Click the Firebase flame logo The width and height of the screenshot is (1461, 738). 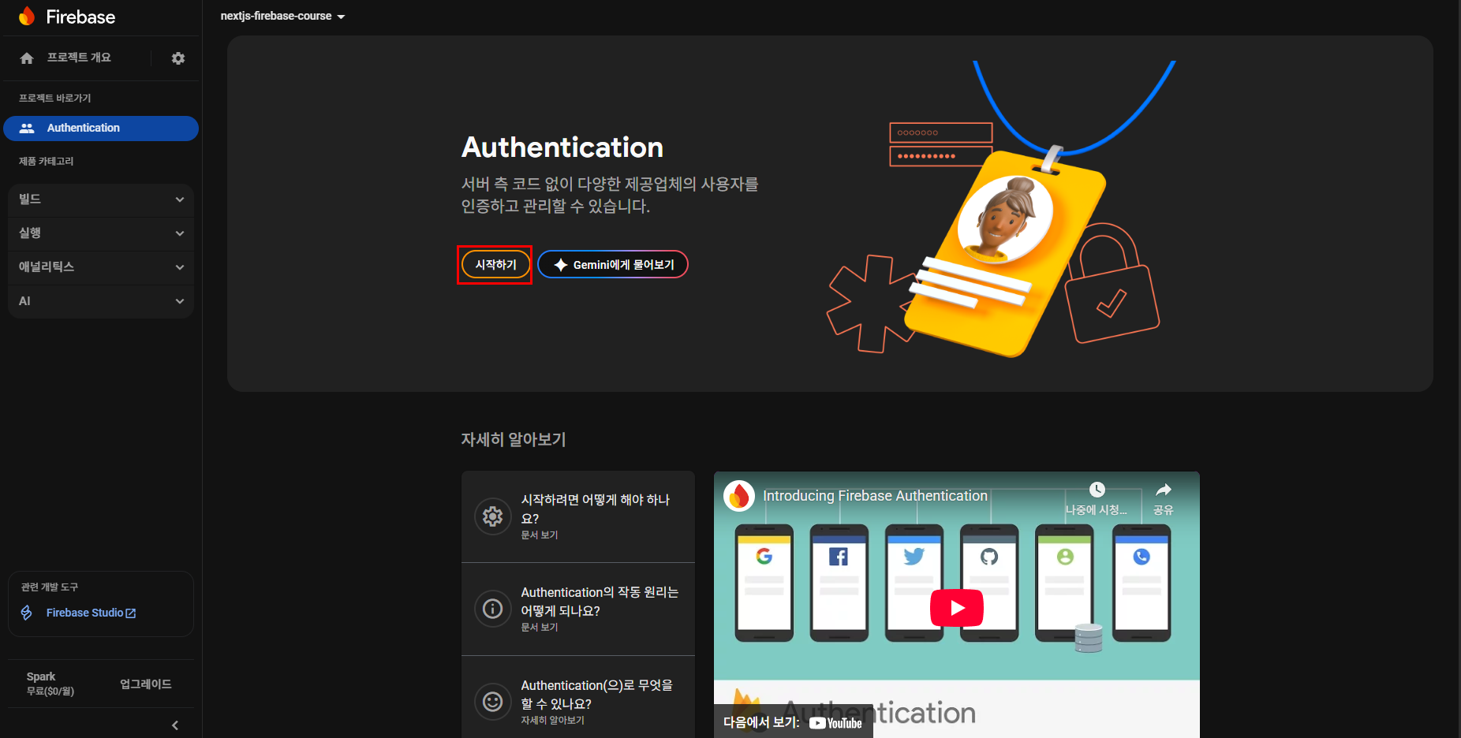[27, 17]
